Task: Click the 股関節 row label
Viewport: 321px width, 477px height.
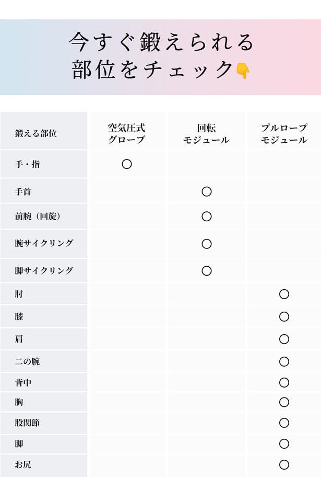Action: coord(28,423)
